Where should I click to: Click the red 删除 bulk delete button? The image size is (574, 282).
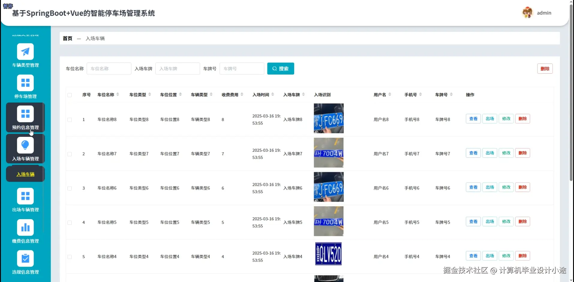(x=545, y=68)
